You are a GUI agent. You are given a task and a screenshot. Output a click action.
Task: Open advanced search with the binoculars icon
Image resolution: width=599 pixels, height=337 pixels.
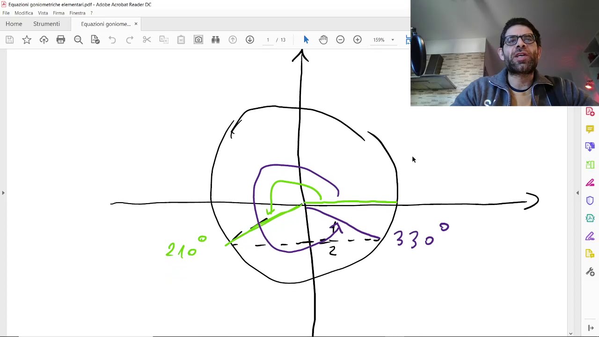(x=215, y=40)
